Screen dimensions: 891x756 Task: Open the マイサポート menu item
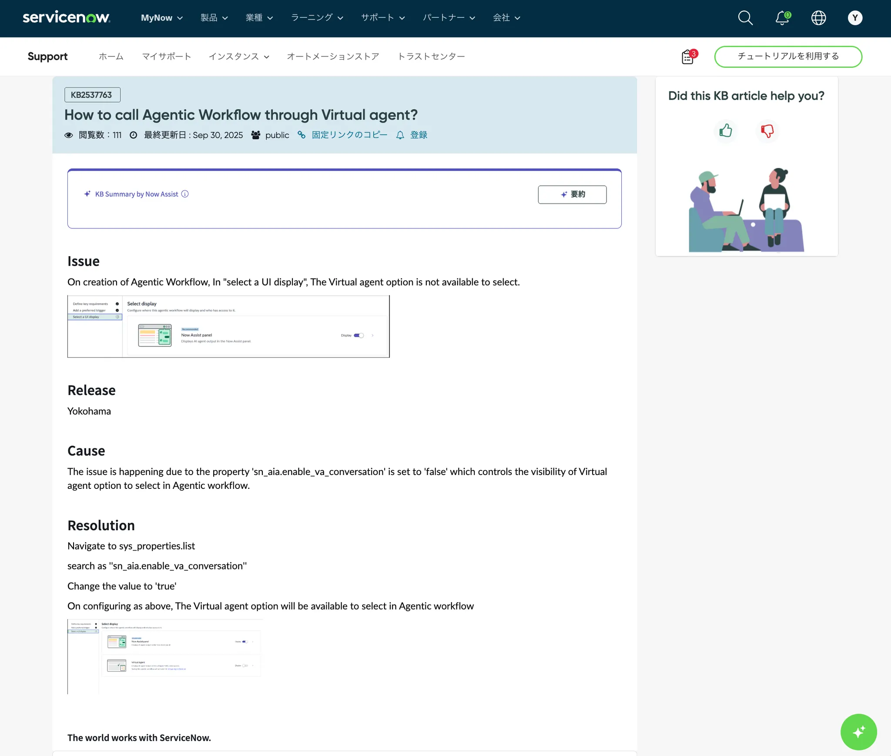166,57
